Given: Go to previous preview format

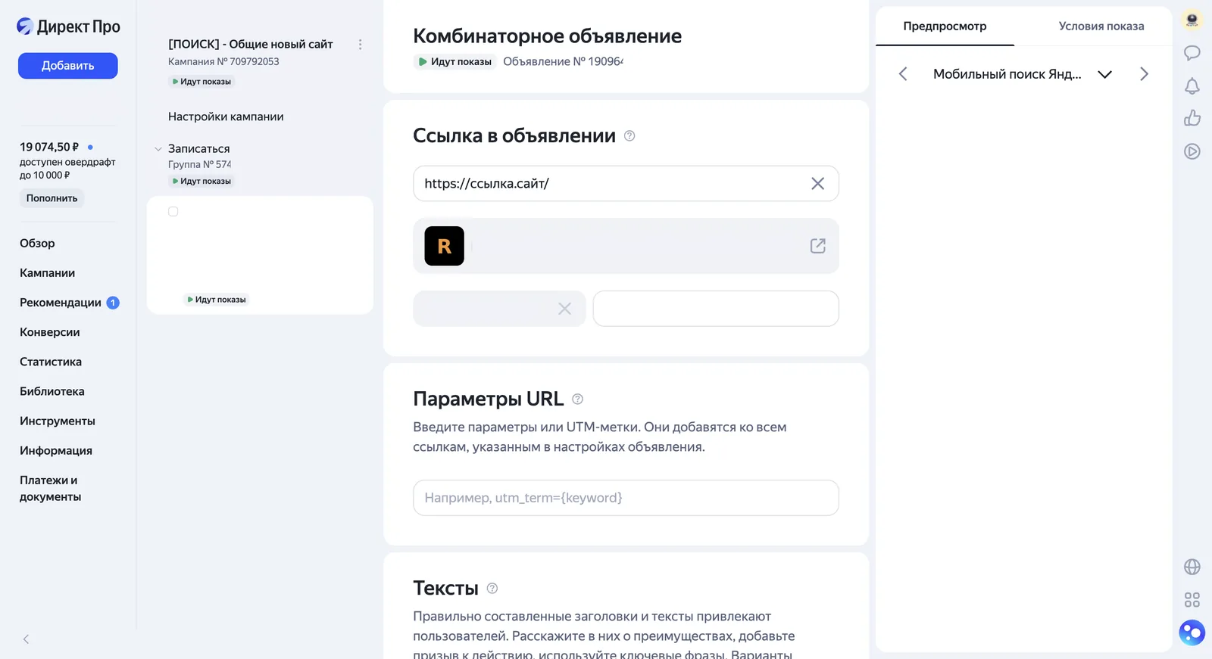Looking at the screenshot, I should click(903, 73).
